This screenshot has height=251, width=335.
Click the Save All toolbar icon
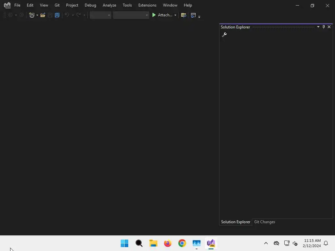[57, 15]
